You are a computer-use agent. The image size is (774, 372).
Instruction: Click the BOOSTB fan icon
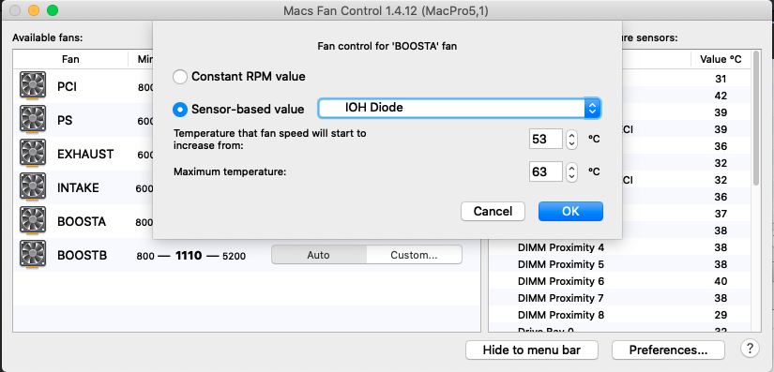click(x=33, y=255)
